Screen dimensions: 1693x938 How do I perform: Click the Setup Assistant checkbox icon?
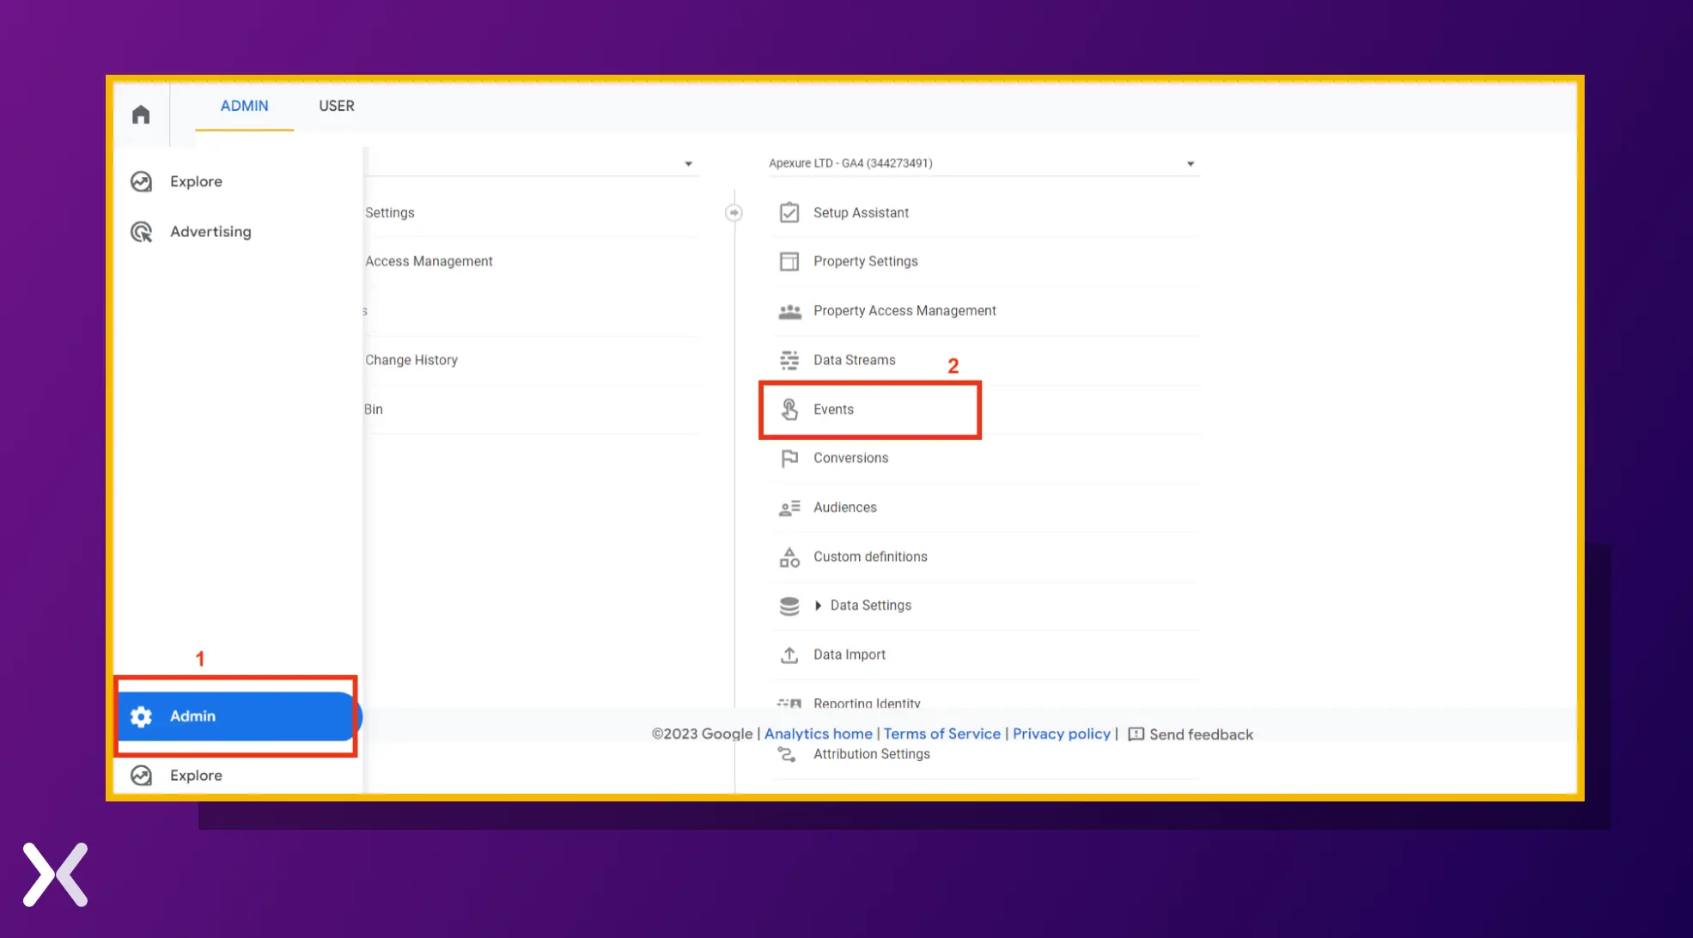click(789, 212)
